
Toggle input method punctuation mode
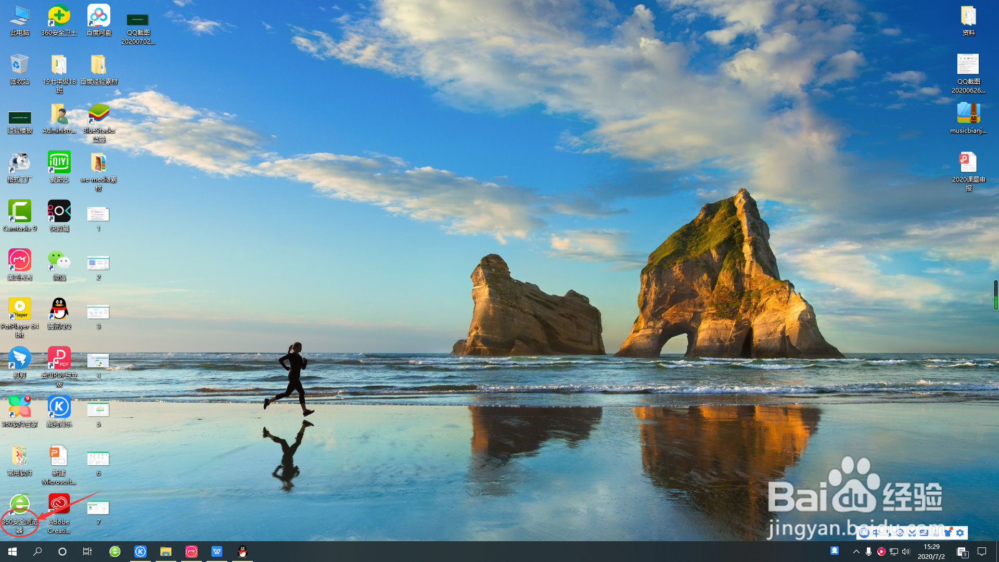coord(888,533)
